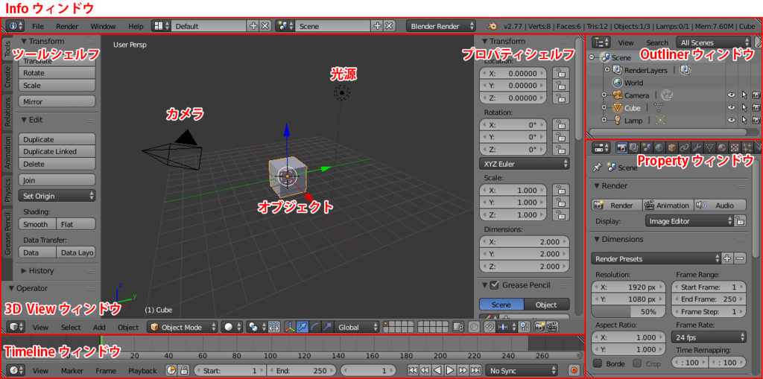Viewport: 763px width, 379px height.
Task: Open the XYZ Euler rotation mode dropdown
Action: (x=524, y=164)
